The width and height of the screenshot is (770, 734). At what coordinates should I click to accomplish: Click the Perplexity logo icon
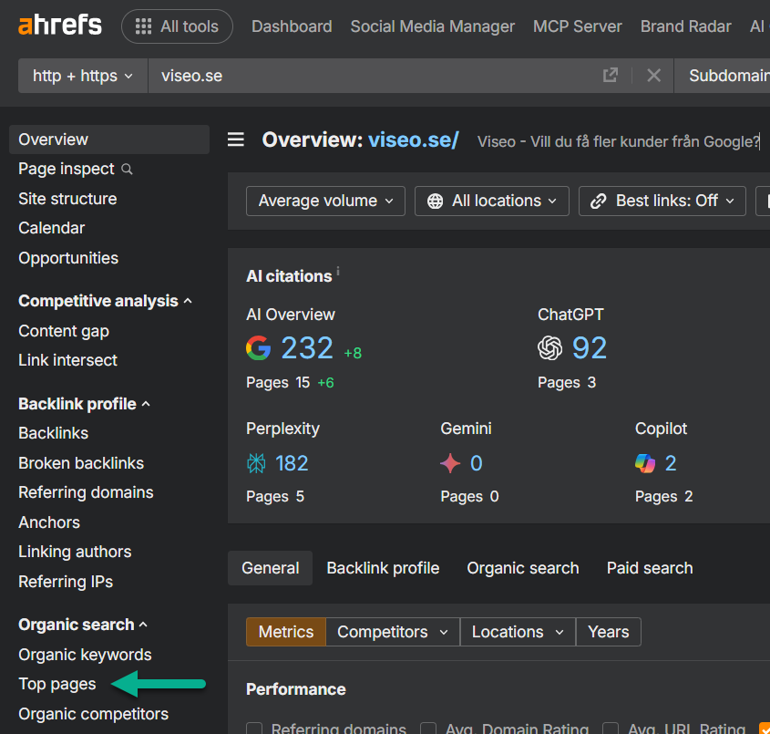pyautogui.click(x=256, y=463)
